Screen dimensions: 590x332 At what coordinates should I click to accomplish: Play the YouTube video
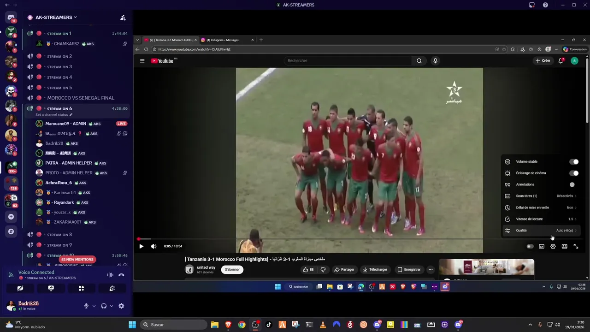tap(141, 246)
